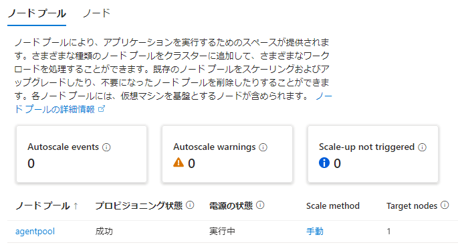Click info icon beside Autoscale warnings
This screenshot has height=249, width=458.
[263, 147]
